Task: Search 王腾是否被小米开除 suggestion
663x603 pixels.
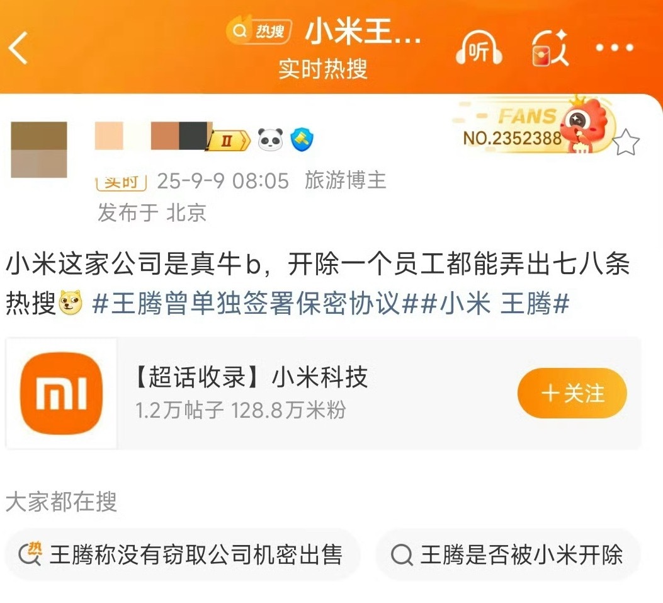Action: tap(507, 554)
